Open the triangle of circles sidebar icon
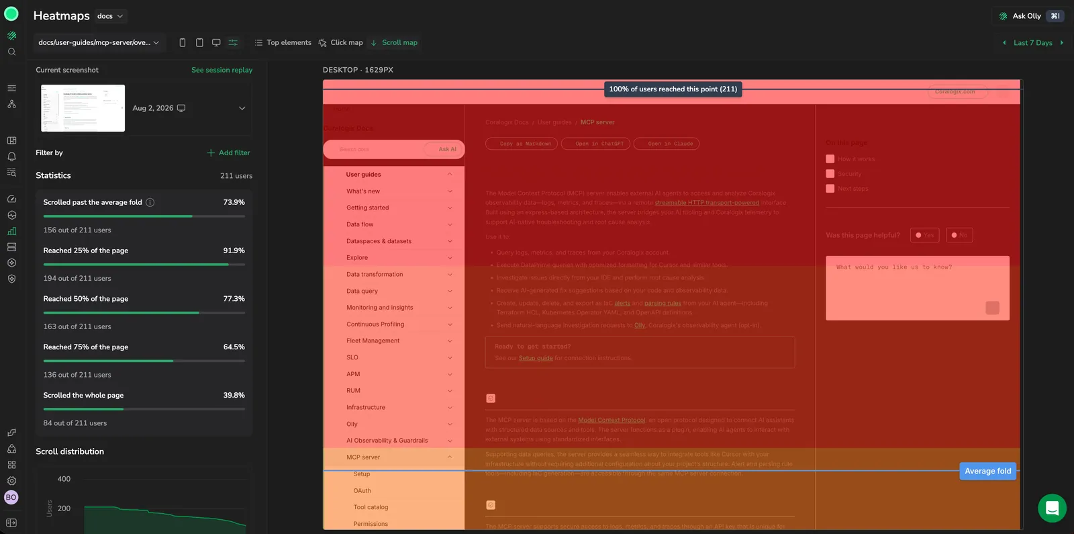1074x534 pixels. [11, 449]
